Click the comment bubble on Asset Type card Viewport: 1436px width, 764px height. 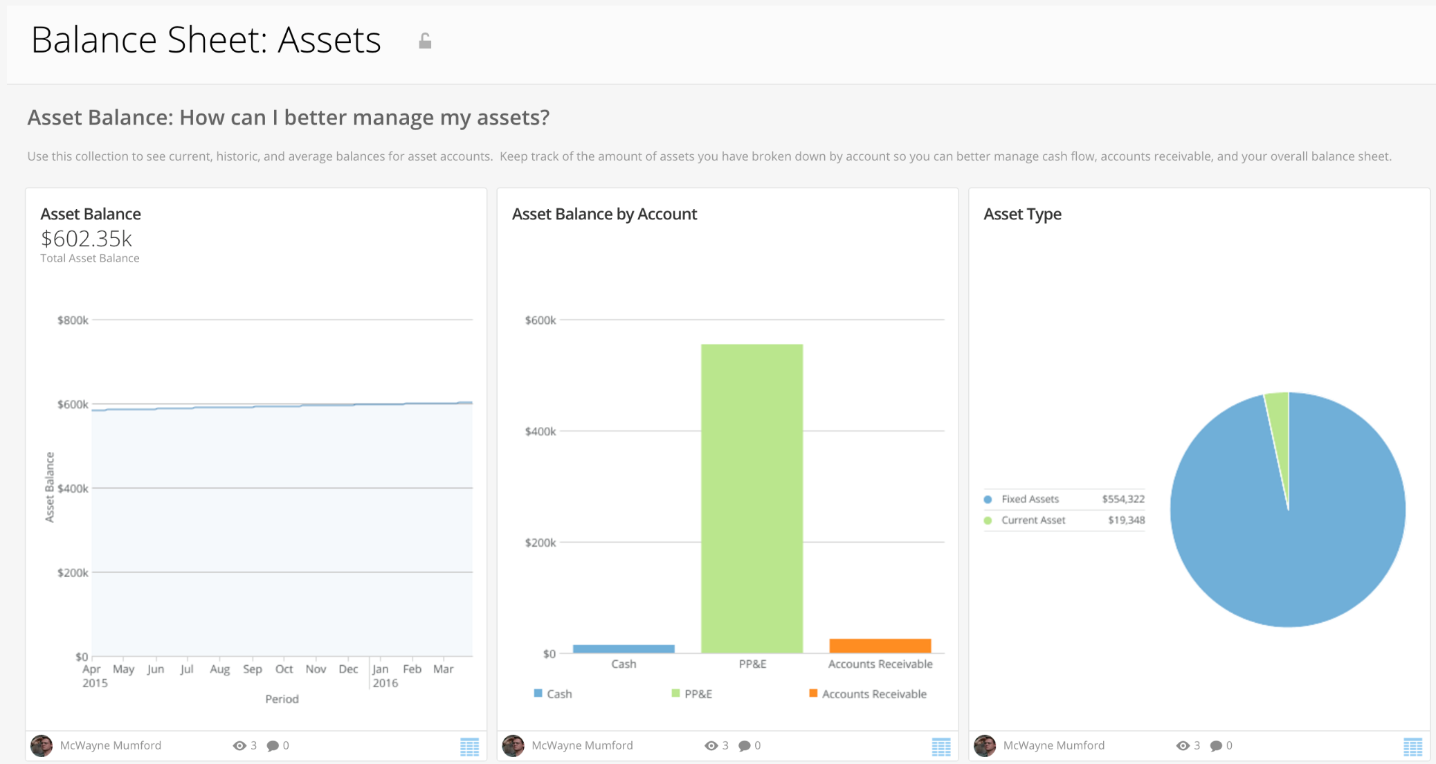click(1217, 745)
